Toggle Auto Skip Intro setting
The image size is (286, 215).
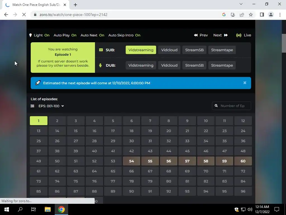pyautogui.click(x=124, y=35)
